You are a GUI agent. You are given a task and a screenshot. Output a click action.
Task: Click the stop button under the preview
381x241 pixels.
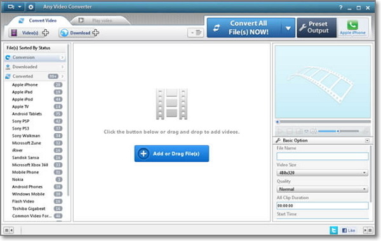click(x=290, y=131)
